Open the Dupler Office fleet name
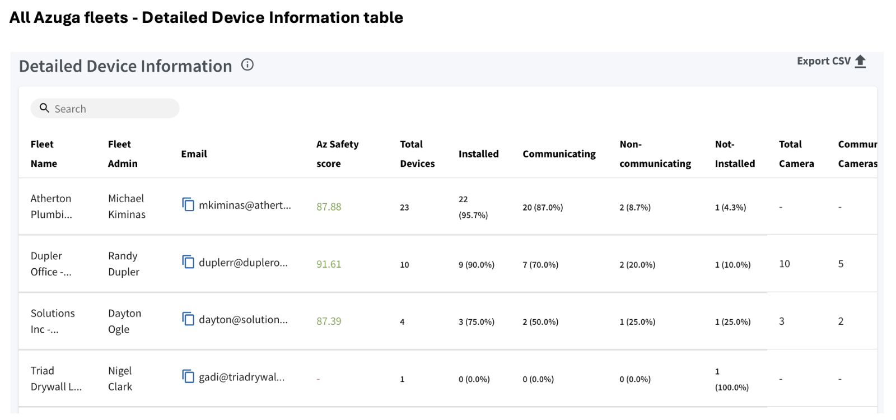Image resolution: width=896 pixels, height=420 pixels. (x=51, y=264)
